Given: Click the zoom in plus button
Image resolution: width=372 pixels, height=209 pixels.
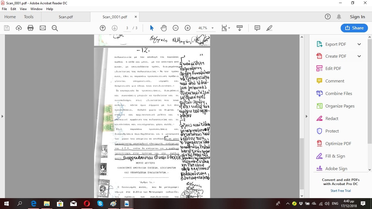Looking at the screenshot, I should (188, 28).
